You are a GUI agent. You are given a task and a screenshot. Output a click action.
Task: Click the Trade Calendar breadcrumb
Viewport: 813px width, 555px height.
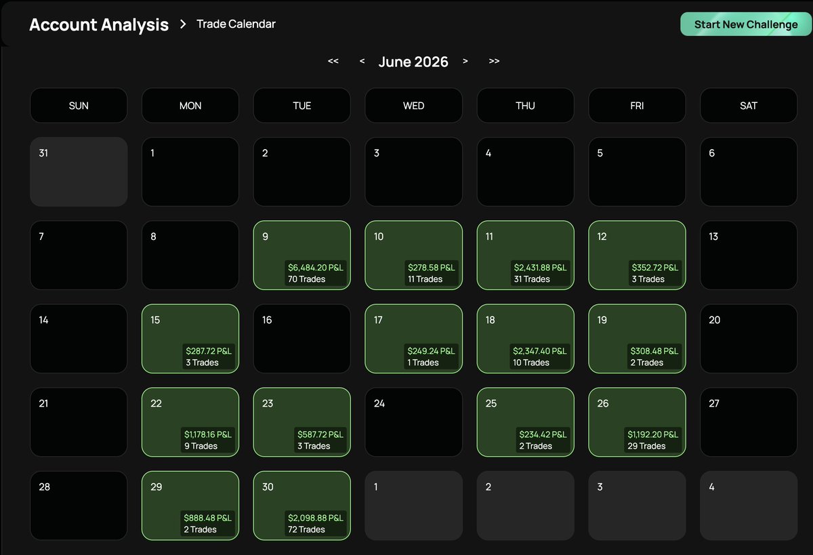pos(236,24)
